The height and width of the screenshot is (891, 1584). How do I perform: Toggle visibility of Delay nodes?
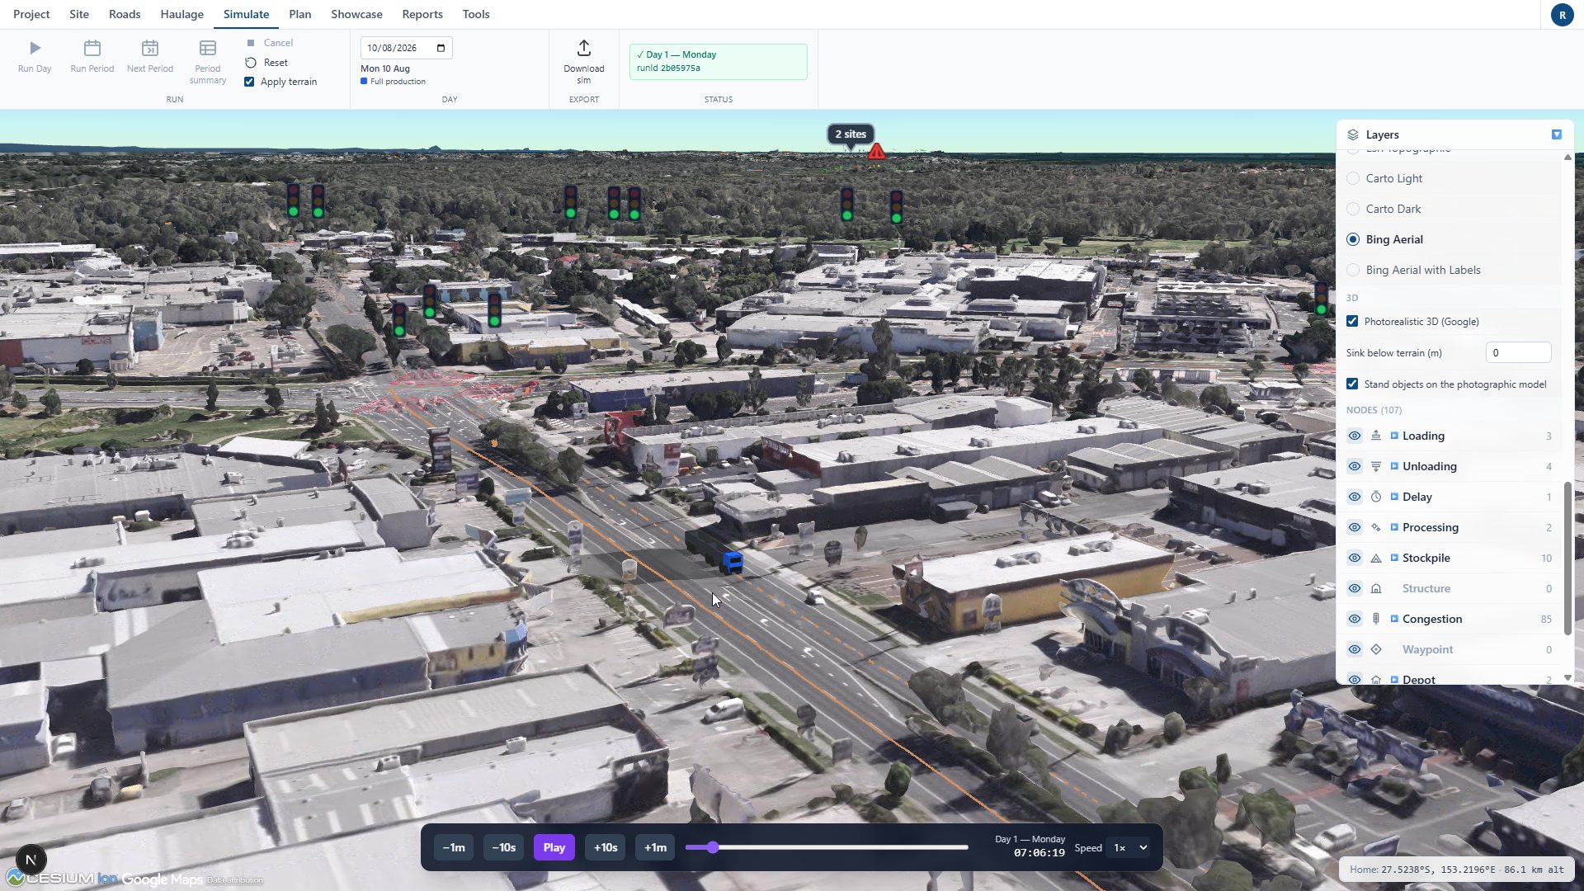click(1355, 497)
